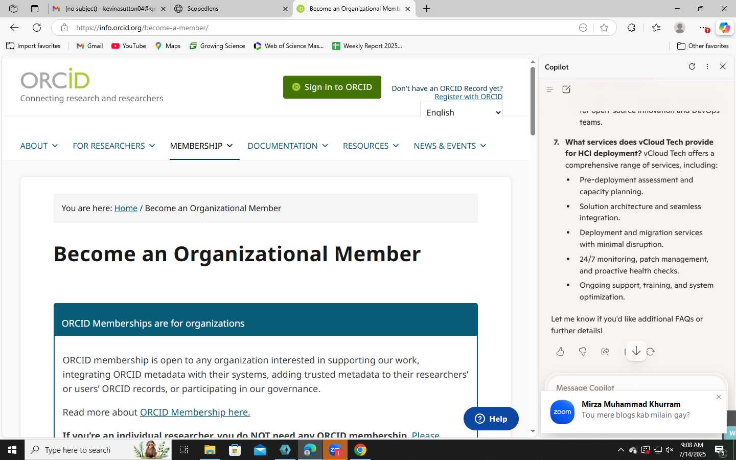Regenerate Copilot response icon
The width and height of the screenshot is (736, 460).
(651, 352)
